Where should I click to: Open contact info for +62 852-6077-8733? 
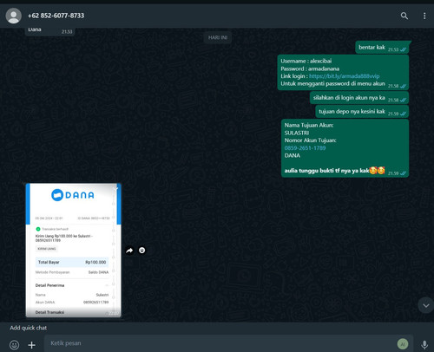tap(56, 16)
